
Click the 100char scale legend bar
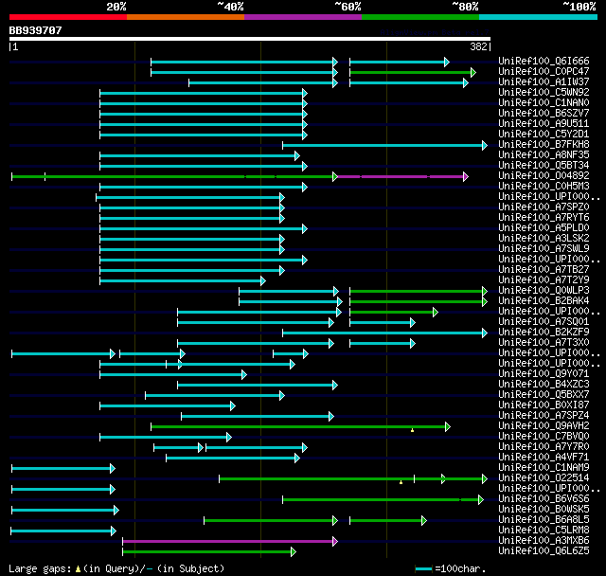tap(423, 568)
